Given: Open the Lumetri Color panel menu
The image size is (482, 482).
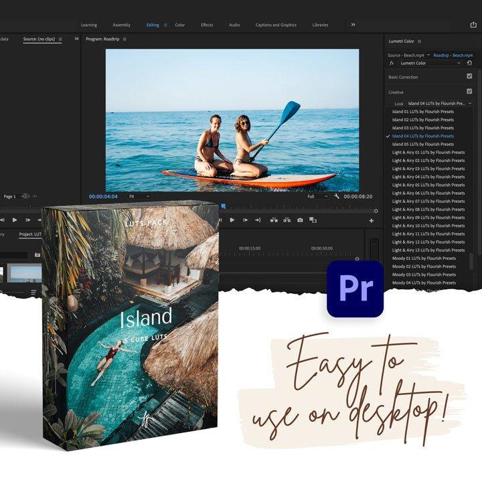Looking at the screenshot, I should coord(420,42).
